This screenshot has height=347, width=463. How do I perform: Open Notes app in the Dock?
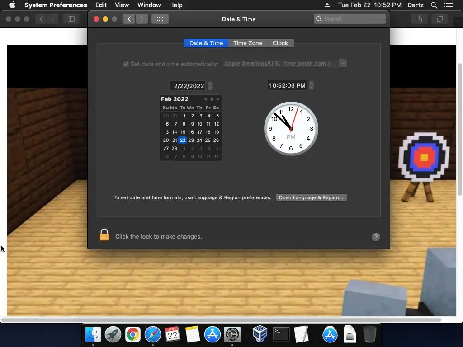[193, 334]
